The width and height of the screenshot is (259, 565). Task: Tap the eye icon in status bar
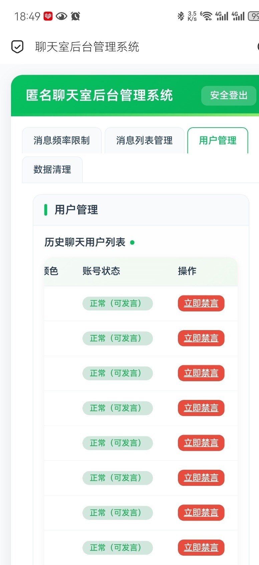click(61, 16)
